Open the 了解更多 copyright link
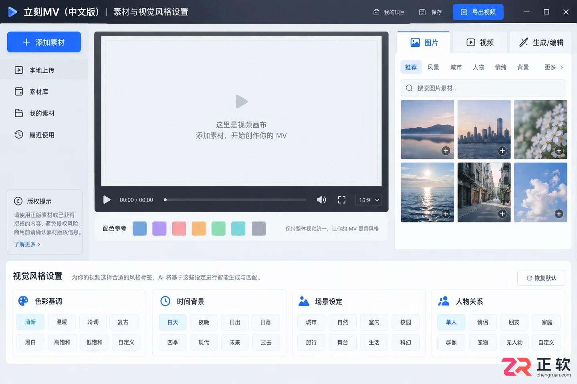This screenshot has width=577, height=384. pos(27,244)
